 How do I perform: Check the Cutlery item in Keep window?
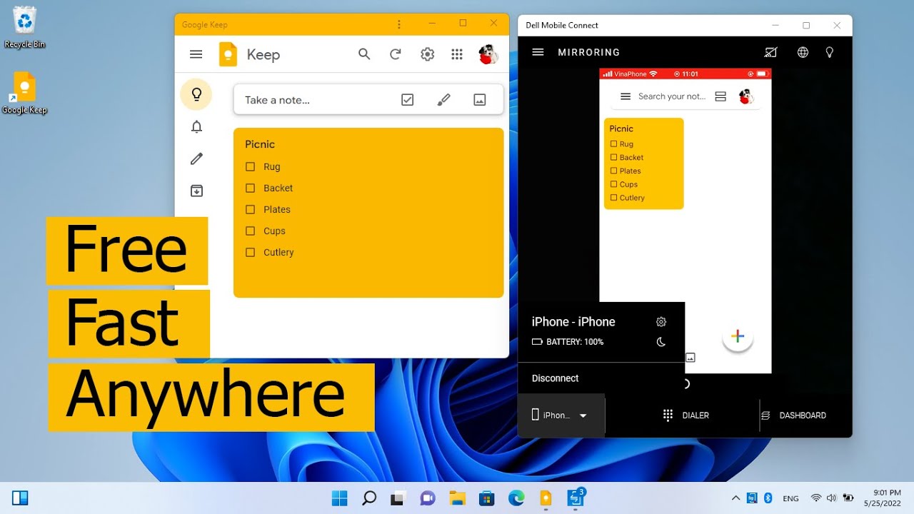click(x=250, y=252)
